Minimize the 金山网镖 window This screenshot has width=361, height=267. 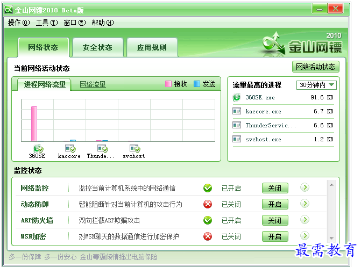(320, 10)
